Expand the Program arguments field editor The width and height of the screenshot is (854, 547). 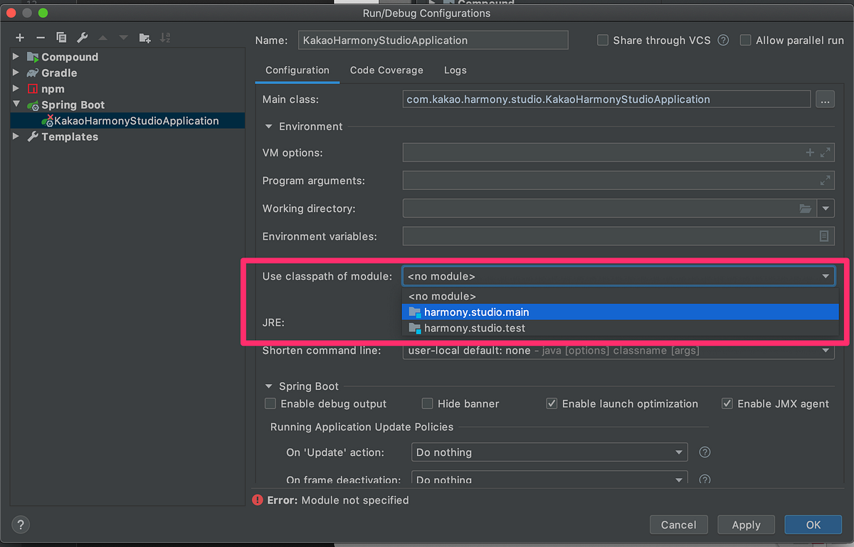point(825,180)
